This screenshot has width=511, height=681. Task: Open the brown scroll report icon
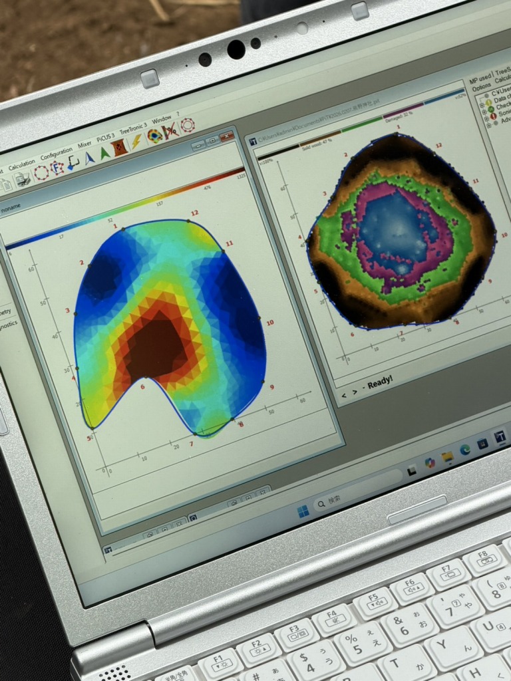pos(120,148)
